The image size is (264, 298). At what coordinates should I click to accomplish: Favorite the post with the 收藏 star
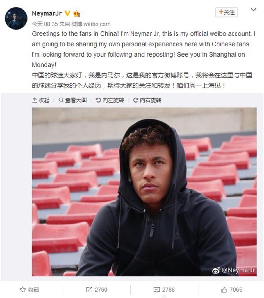click(x=29, y=290)
